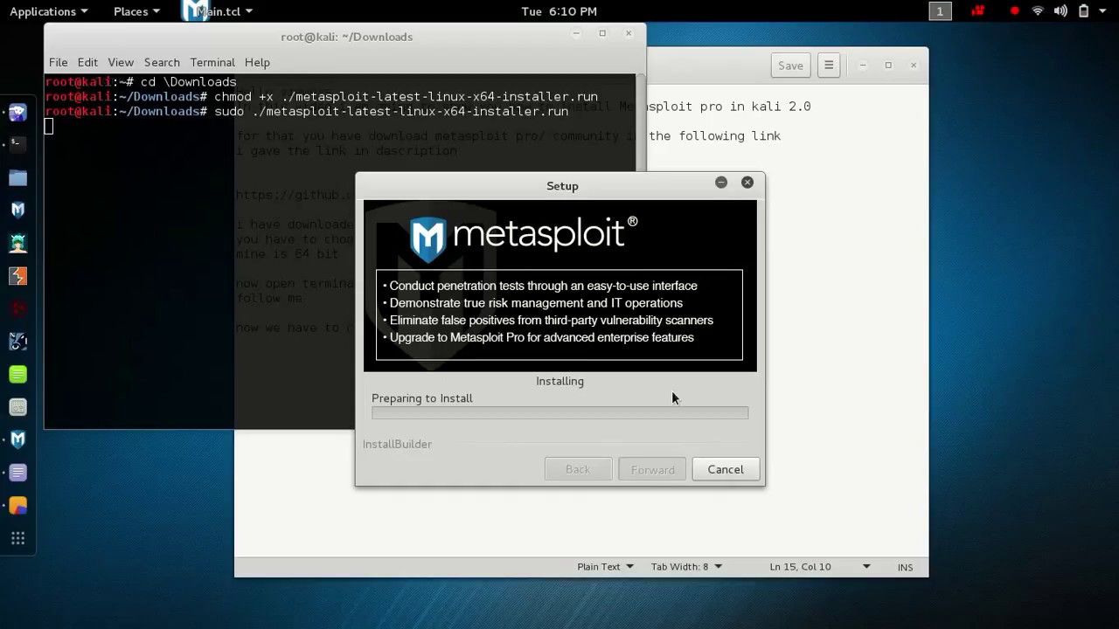The image size is (1119, 629).
Task: Open the Main.tcl app menu
Action: point(219,11)
